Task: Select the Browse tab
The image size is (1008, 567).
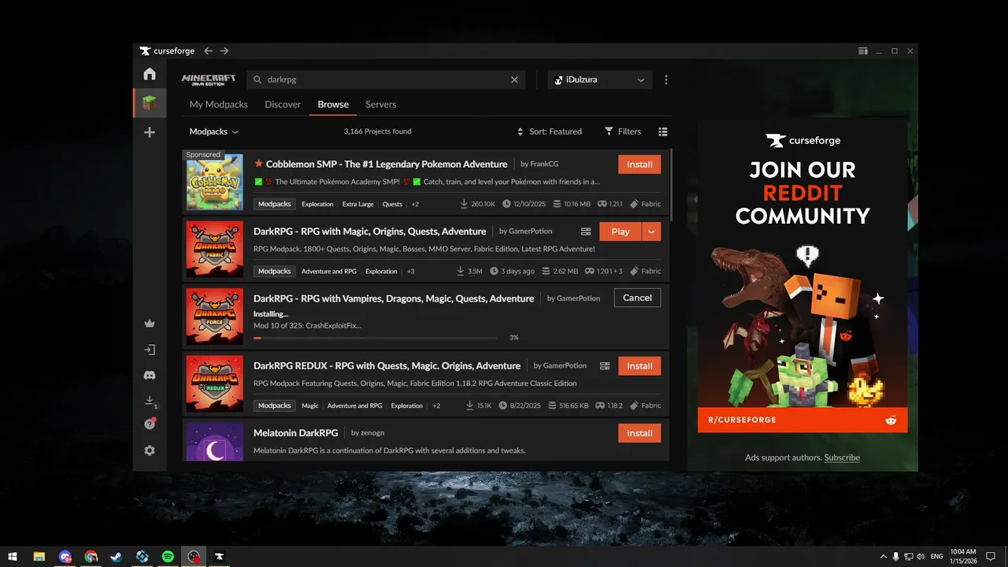Action: (333, 105)
